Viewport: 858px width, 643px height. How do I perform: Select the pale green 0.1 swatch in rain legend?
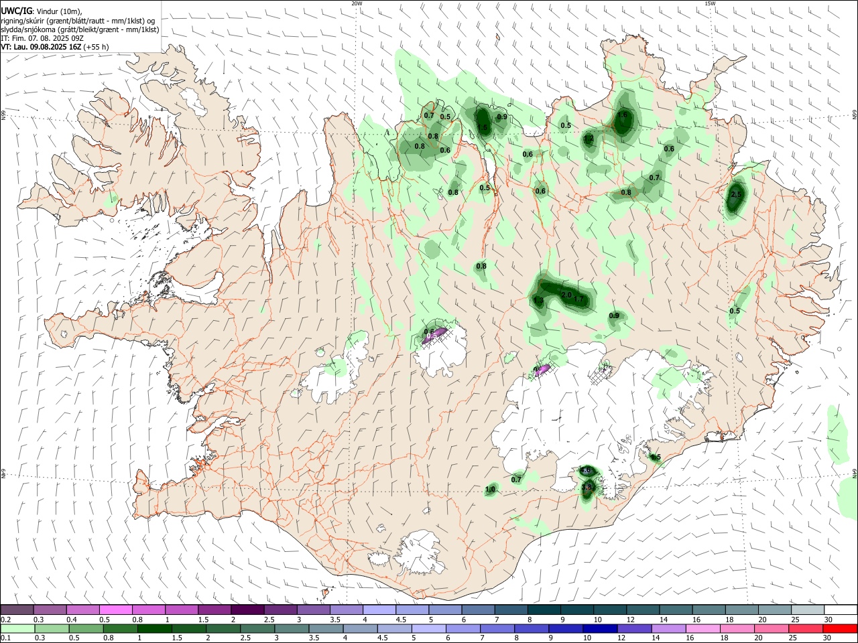(17, 628)
